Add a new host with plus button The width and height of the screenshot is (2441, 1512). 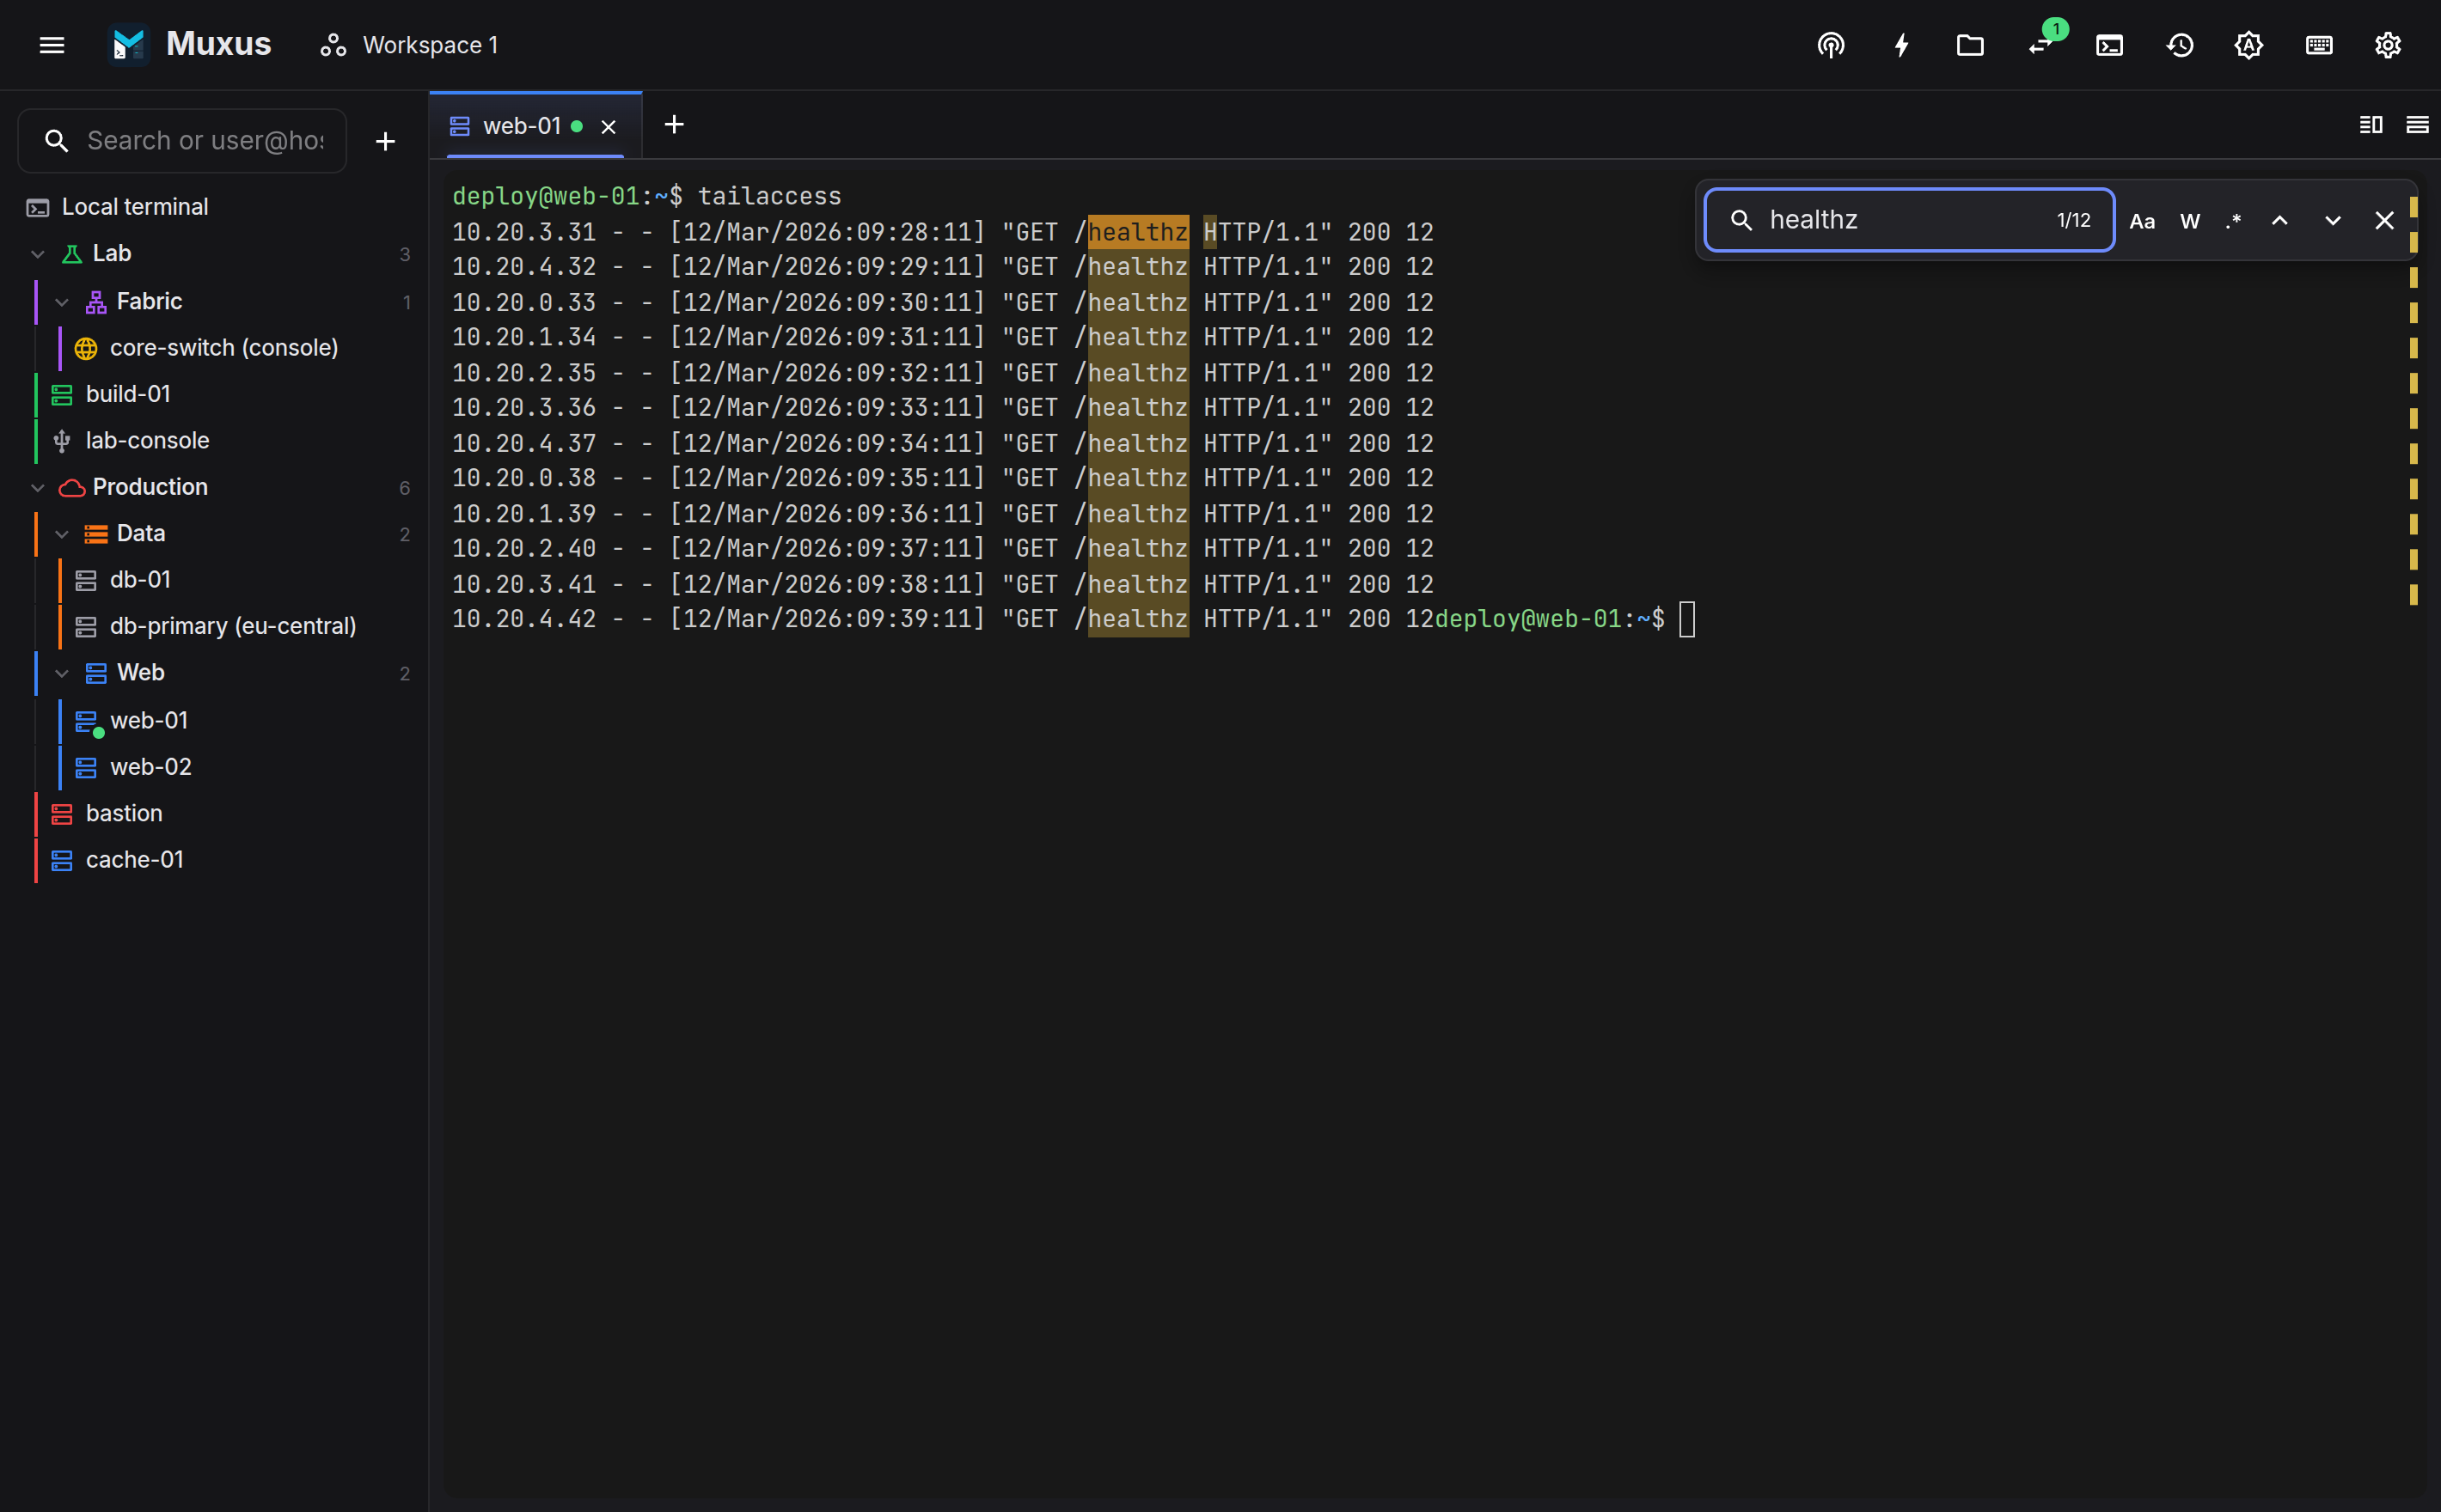tap(385, 141)
